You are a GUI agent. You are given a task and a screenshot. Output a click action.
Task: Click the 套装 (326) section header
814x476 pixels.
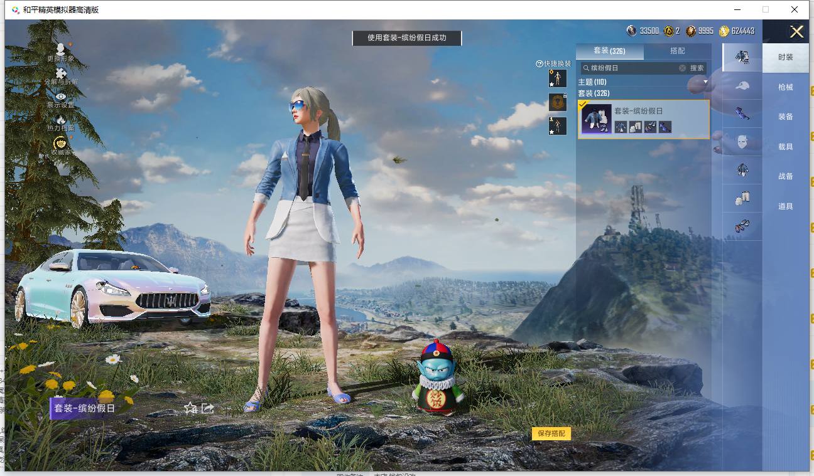tap(594, 93)
